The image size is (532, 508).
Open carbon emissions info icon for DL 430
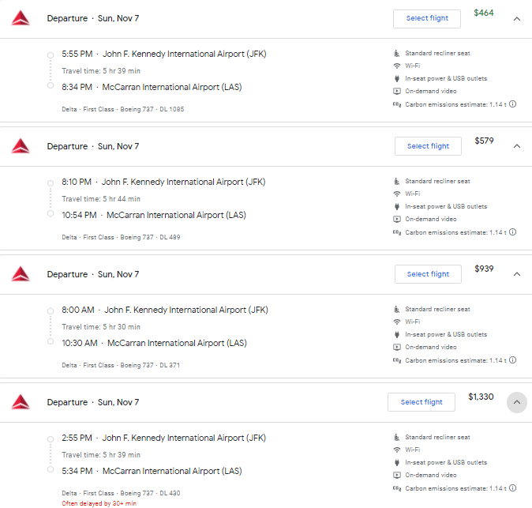(512, 488)
